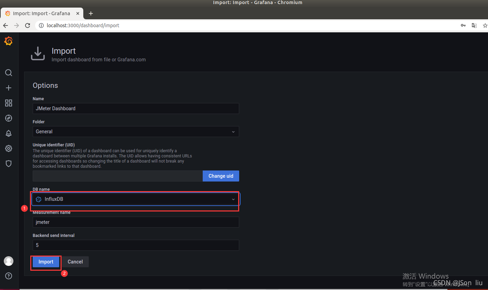This screenshot has height=290, width=488.
Task: Select the Import: Import - Grafana tab
Action: click(42, 13)
